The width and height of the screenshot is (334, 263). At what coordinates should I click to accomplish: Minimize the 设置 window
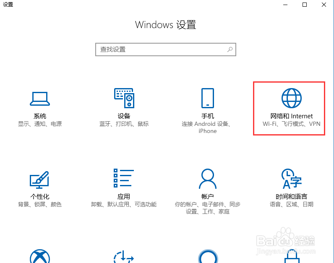coord(285,5)
